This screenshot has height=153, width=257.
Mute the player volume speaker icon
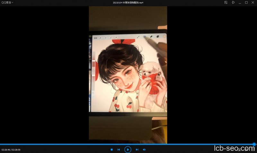(x=144, y=149)
